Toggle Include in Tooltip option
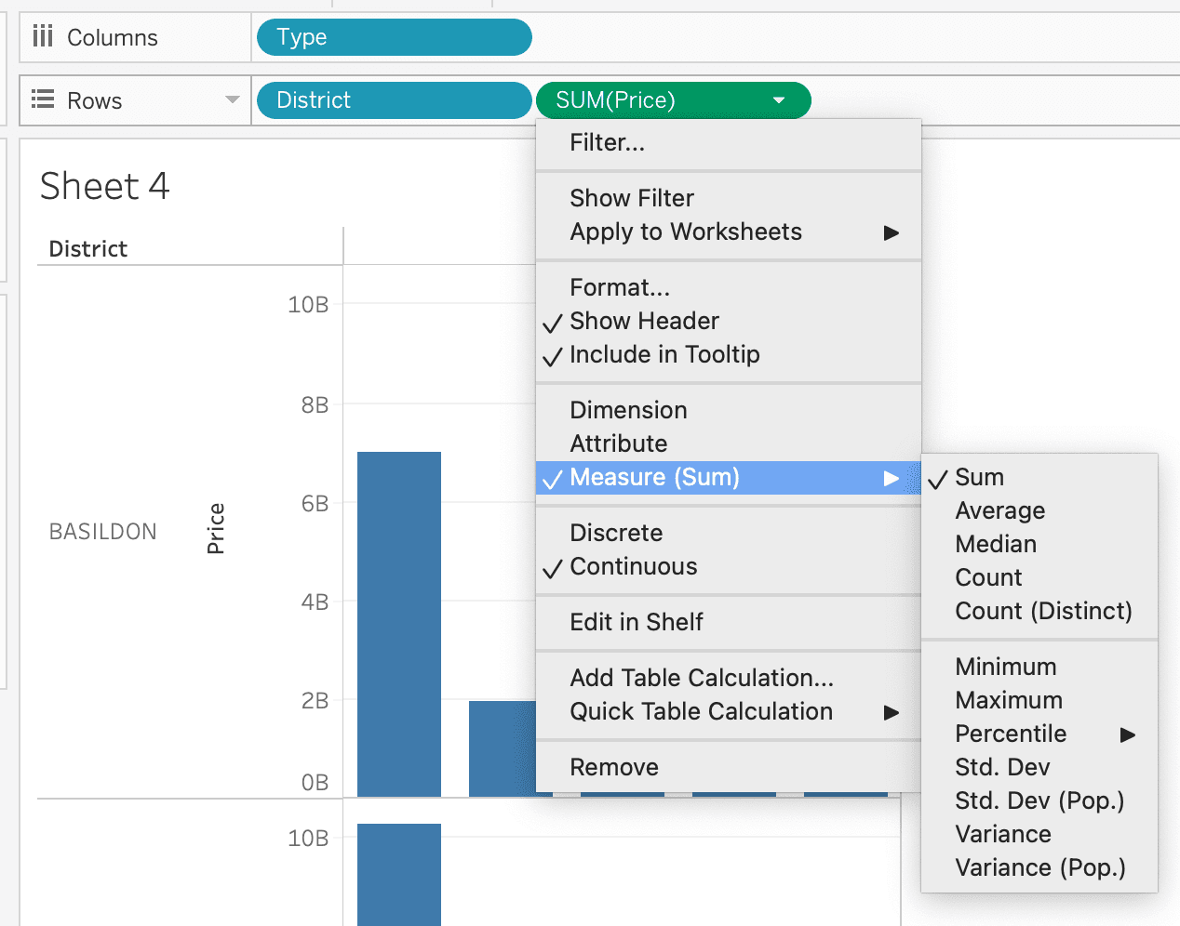 (664, 354)
